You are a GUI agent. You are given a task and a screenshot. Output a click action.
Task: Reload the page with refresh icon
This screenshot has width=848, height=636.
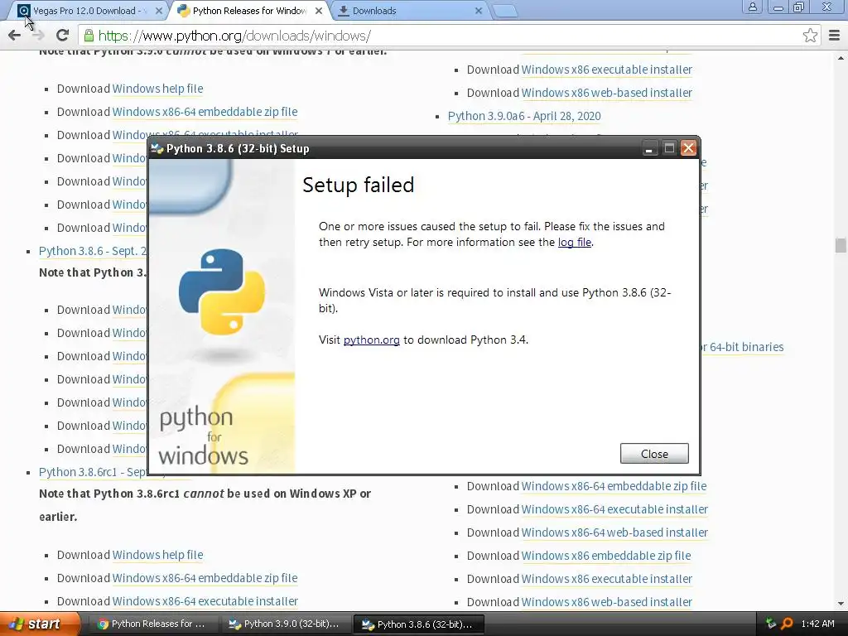[x=62, y=36]
